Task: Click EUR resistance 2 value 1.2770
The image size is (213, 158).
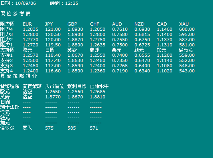Action: (x=31, y=40)
